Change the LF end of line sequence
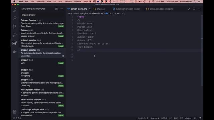This screenshot has width=214, height=120. point(171,118)
